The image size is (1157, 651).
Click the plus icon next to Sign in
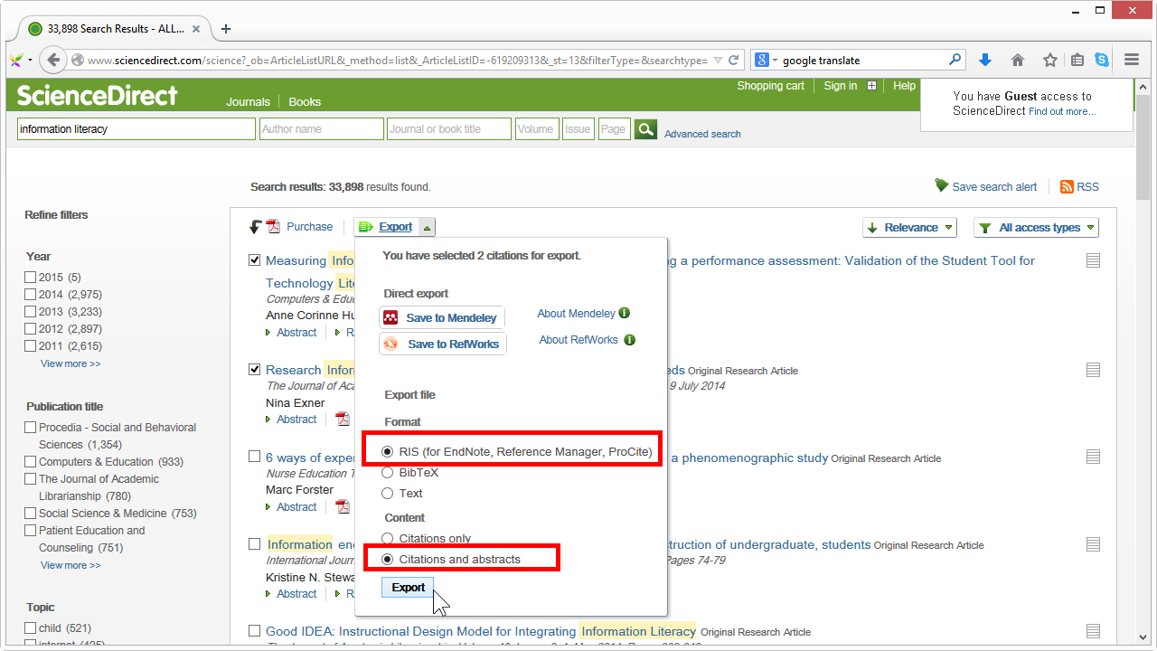pyautogui.click(x=871, y=86)
